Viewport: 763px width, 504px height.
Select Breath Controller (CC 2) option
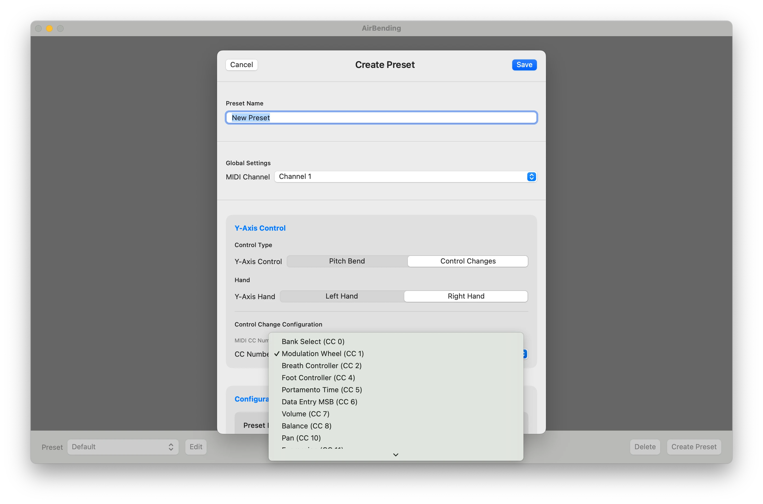click(396, 365)
